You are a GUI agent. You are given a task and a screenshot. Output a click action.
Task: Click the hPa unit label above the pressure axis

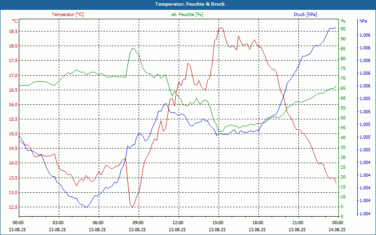[x=363, y=21]
